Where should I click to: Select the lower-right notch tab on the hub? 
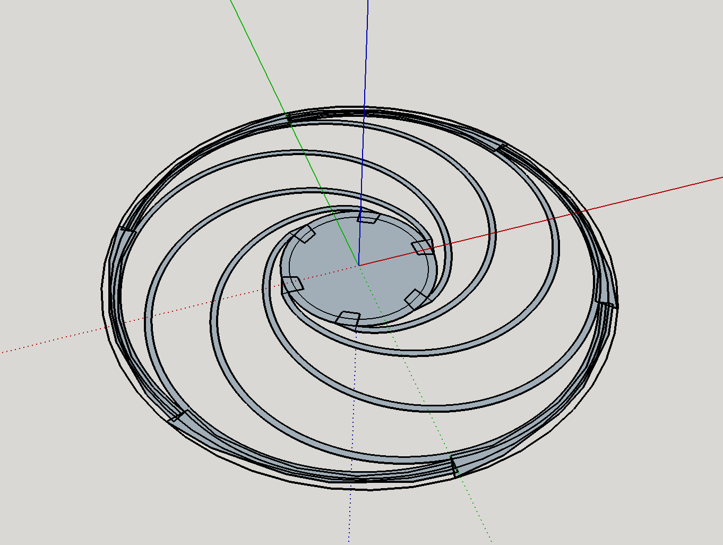pos(418,299)
